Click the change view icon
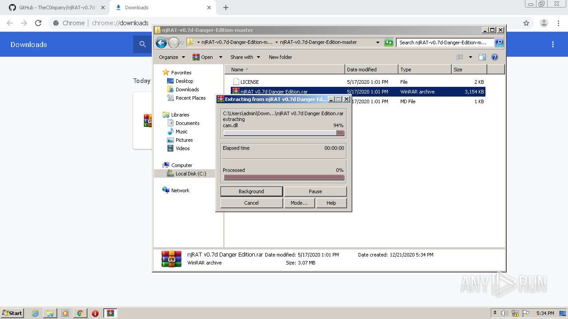 pos(460,57)
